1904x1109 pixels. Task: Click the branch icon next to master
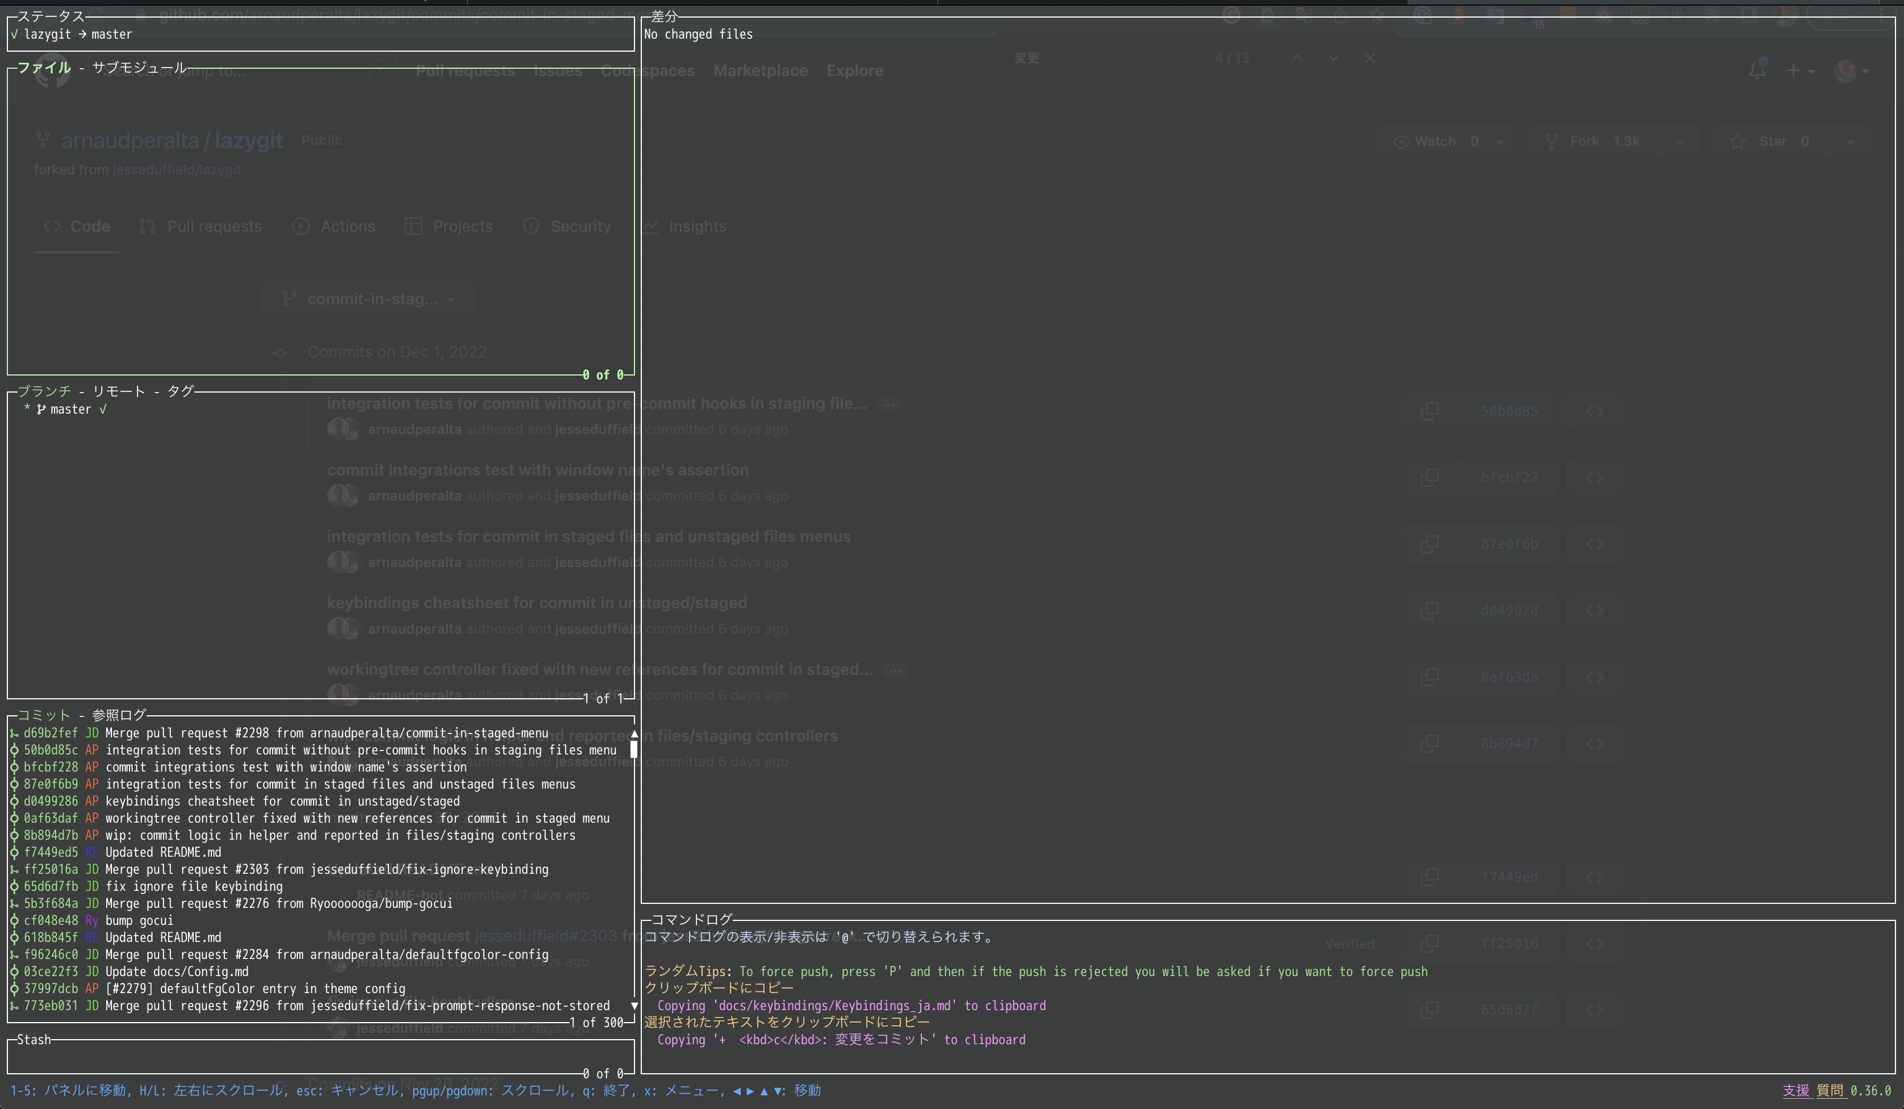(41, 410)
